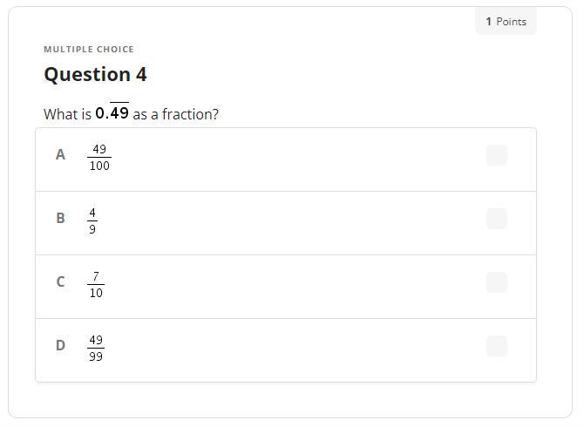Screen dimensions: 584x427
Task: Check the box for answer A
Action: coord(497,155)
